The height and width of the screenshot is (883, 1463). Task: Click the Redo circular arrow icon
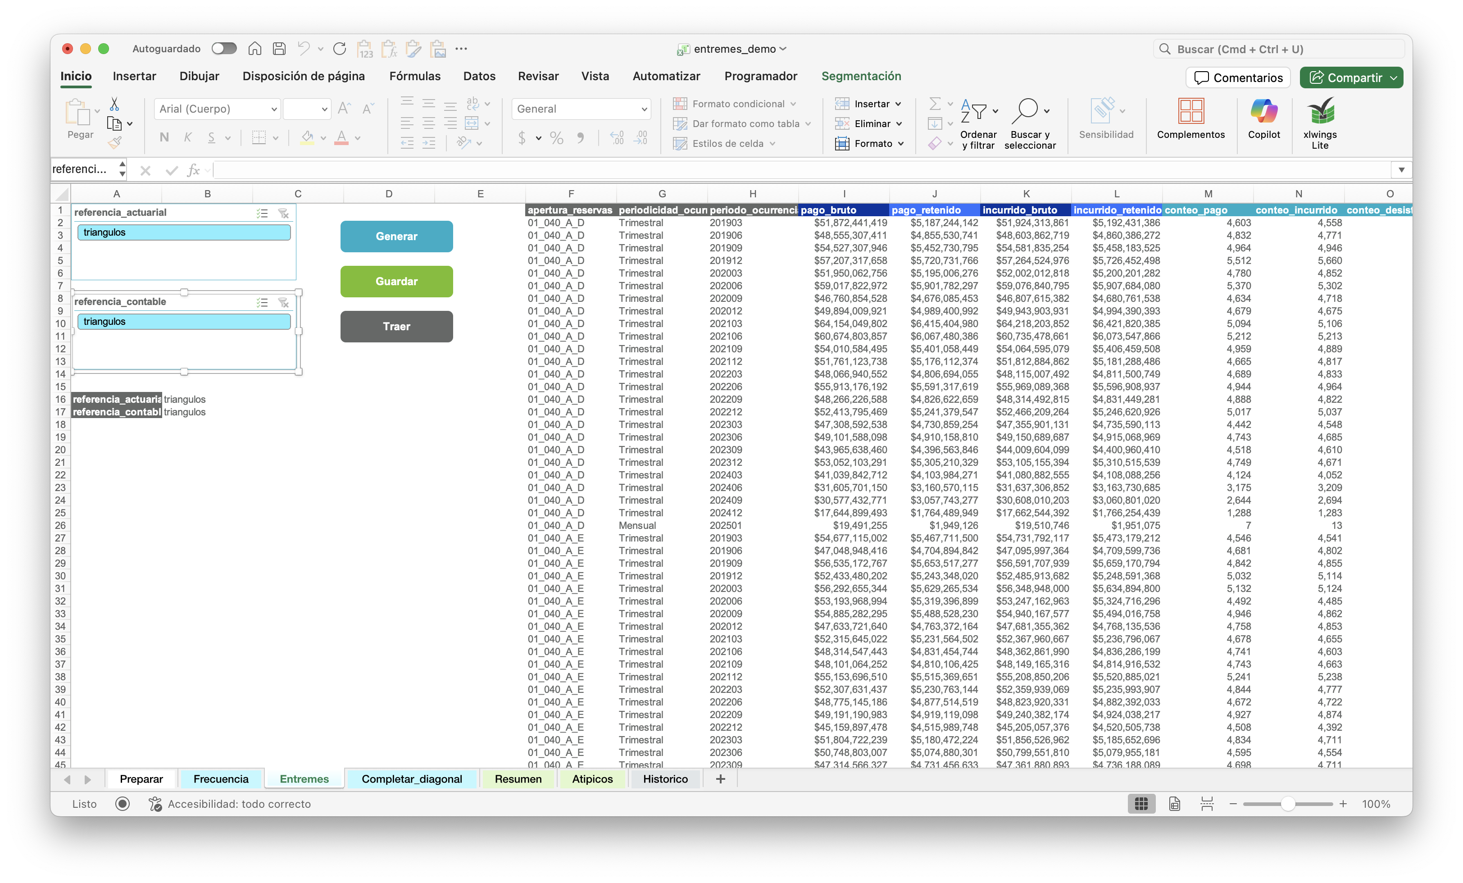click(340, 49)
